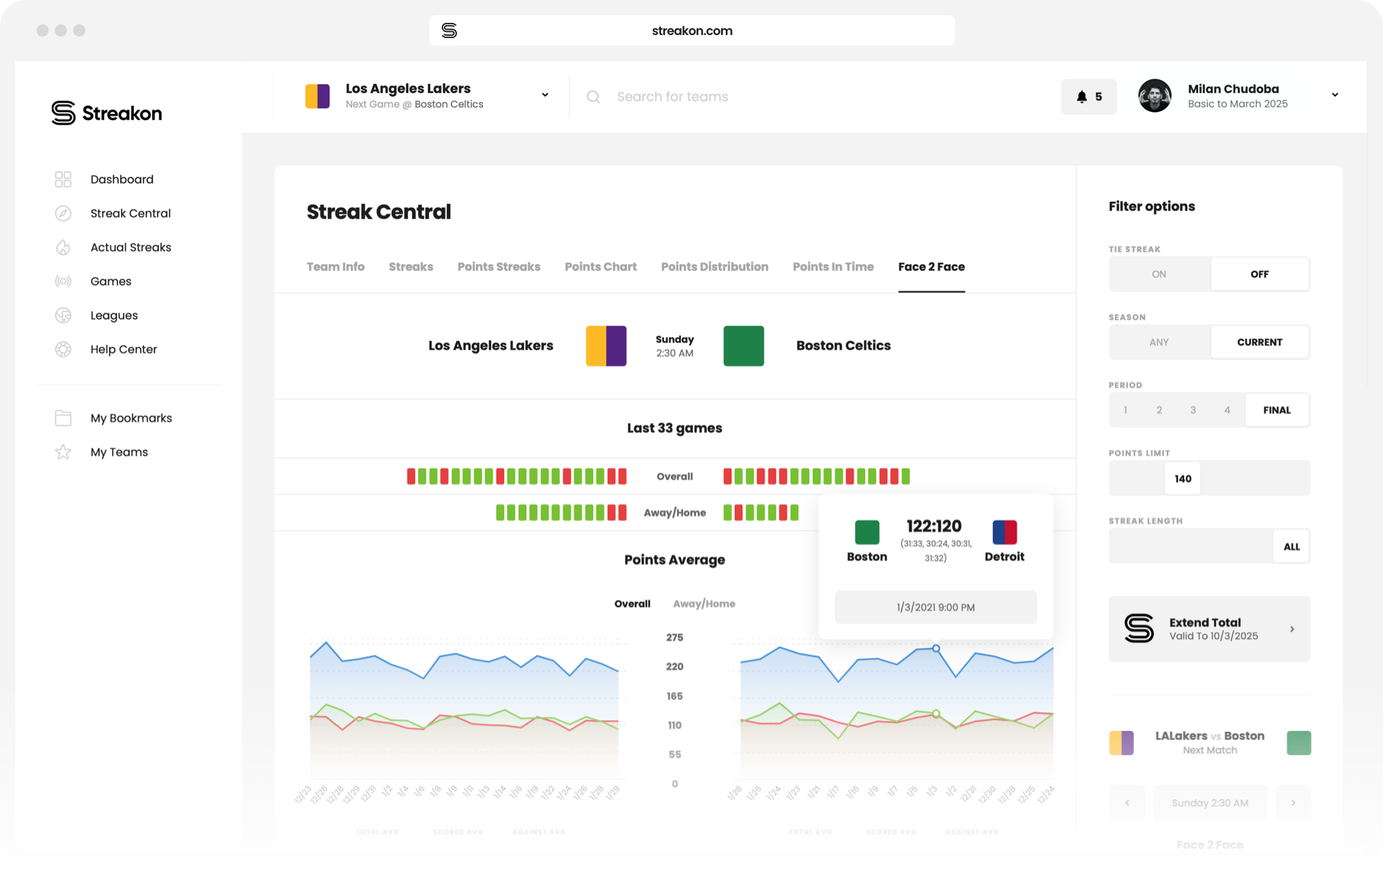Select period 2 in Period filter
Screen dimensions: 1383x874
point(1159,410)
